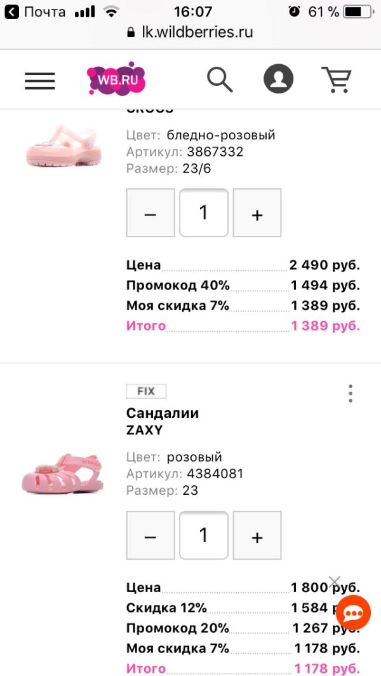Viewport: 381px width, 676px height.
Task: Open the user profile icon
Action: click(x=278, y=80)
